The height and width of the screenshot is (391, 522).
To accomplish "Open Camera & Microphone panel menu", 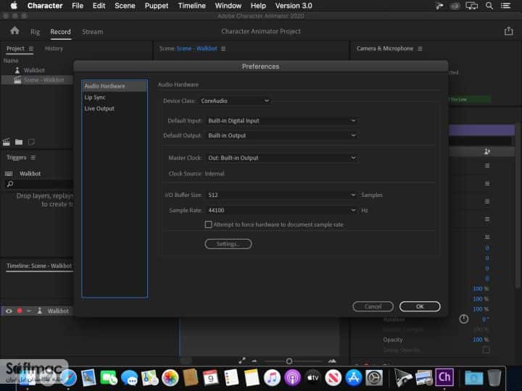I will pyautogui.click(x=420, y=49).
